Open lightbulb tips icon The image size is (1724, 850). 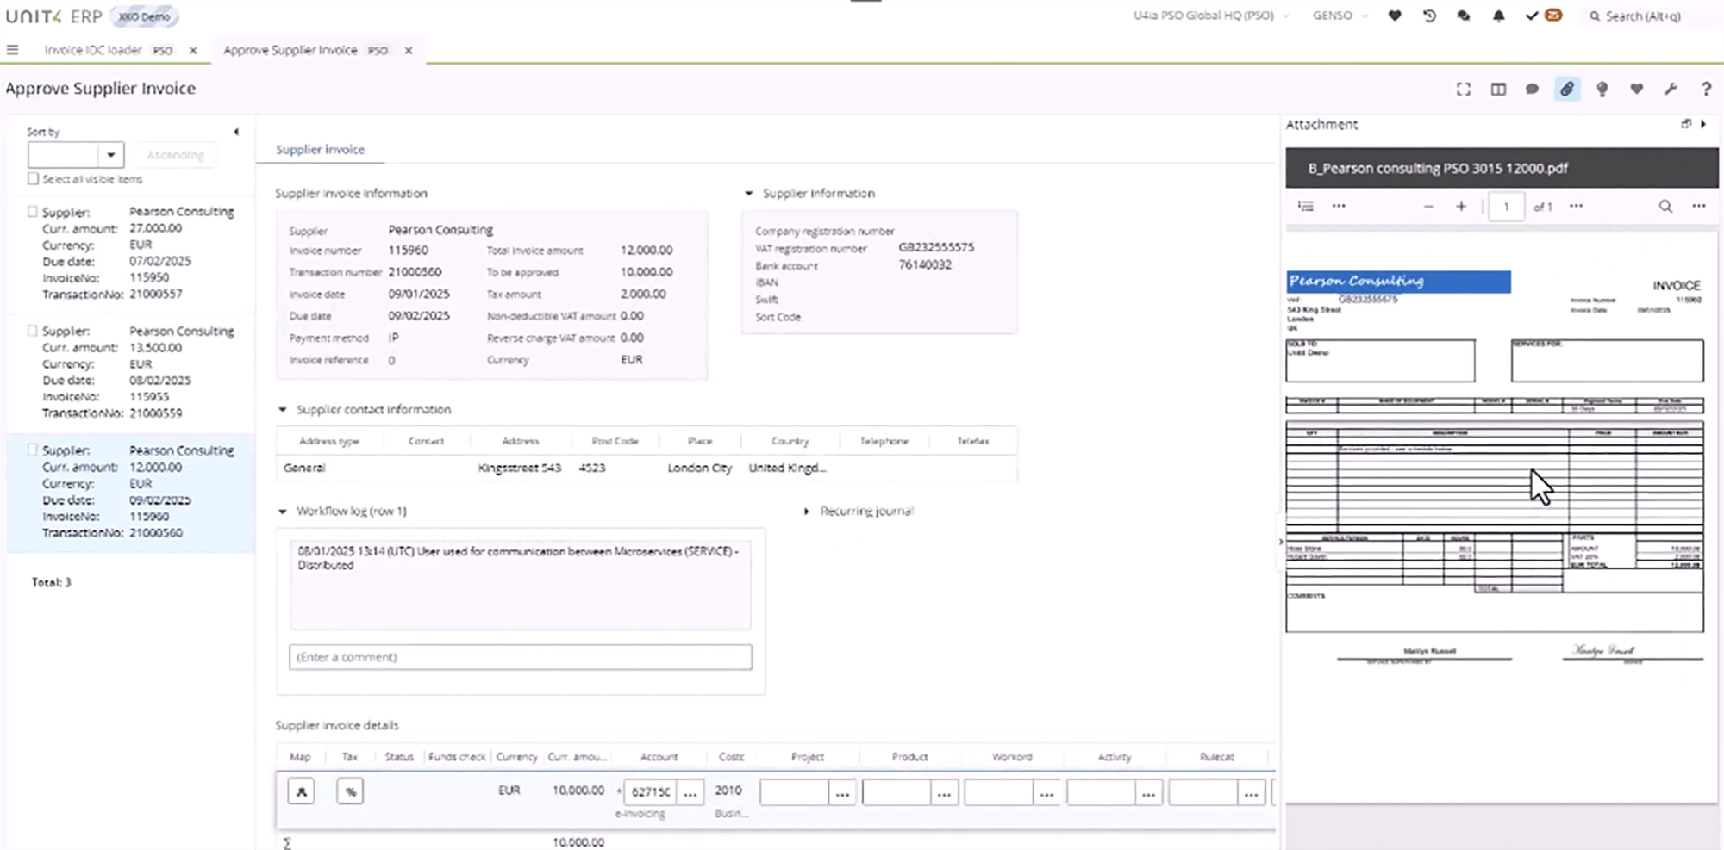(x=1602, y=89)
